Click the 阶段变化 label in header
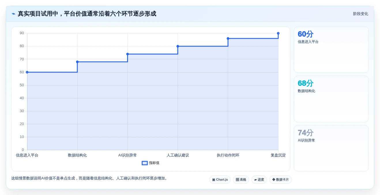The width and height of the screenshot is (380, 195). pos(360,14)
